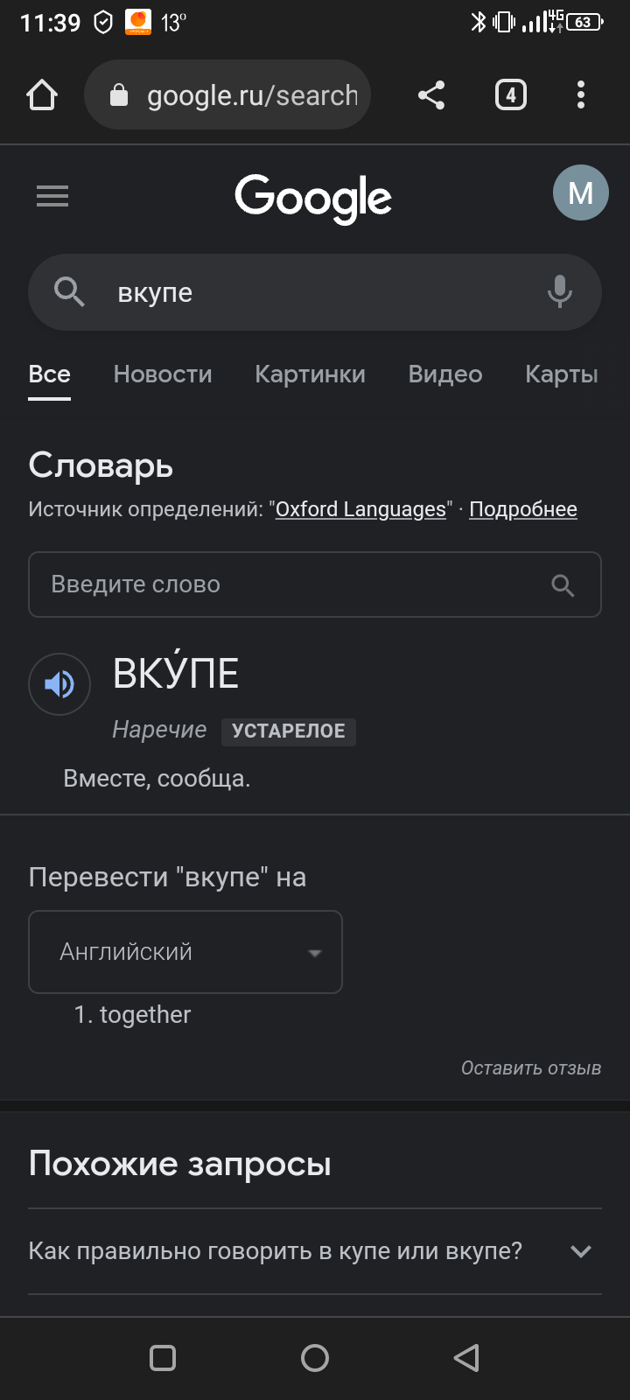Switch to the Новости tab
This screenshot has height=1400, width=630.
pos(163,374)
